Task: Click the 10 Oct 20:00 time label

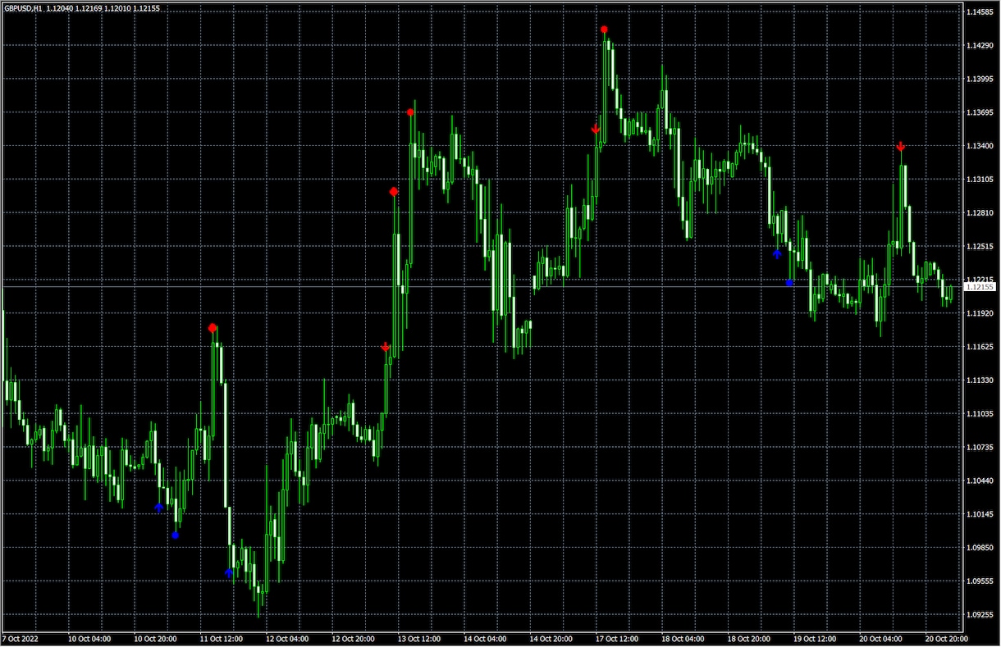Action: [155, 639]
